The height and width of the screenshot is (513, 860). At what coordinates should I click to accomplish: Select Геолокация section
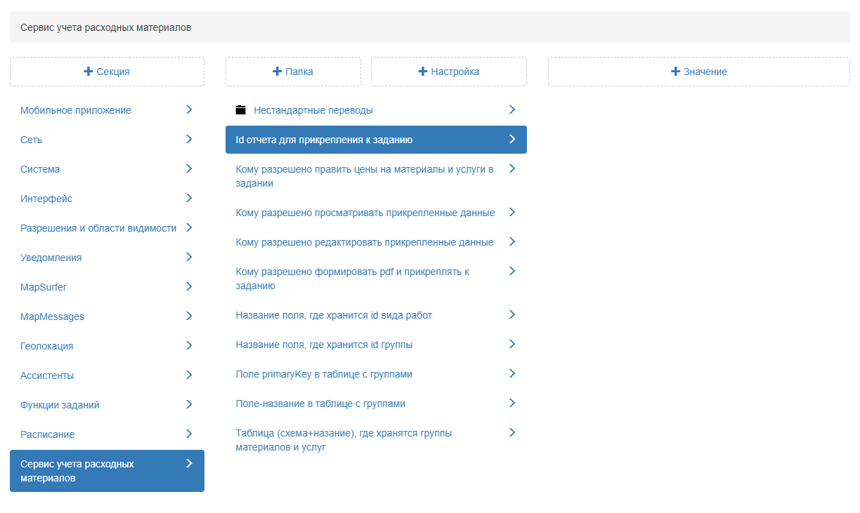coord(107,346)
